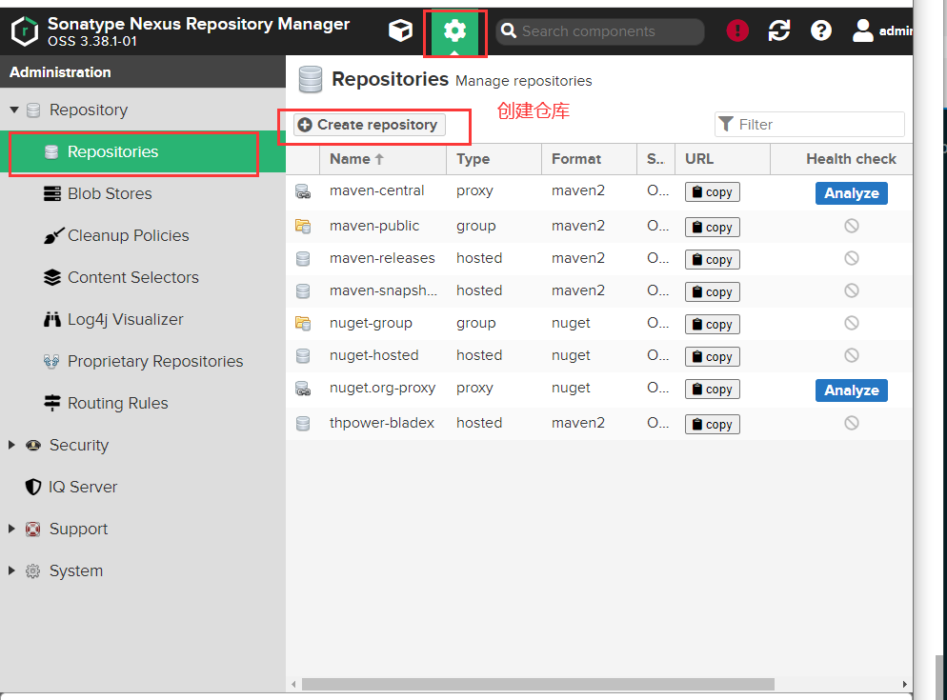
Task: Open Blob Stores in the sidebar
Action: pyautogui.click(x=143, y=193)
